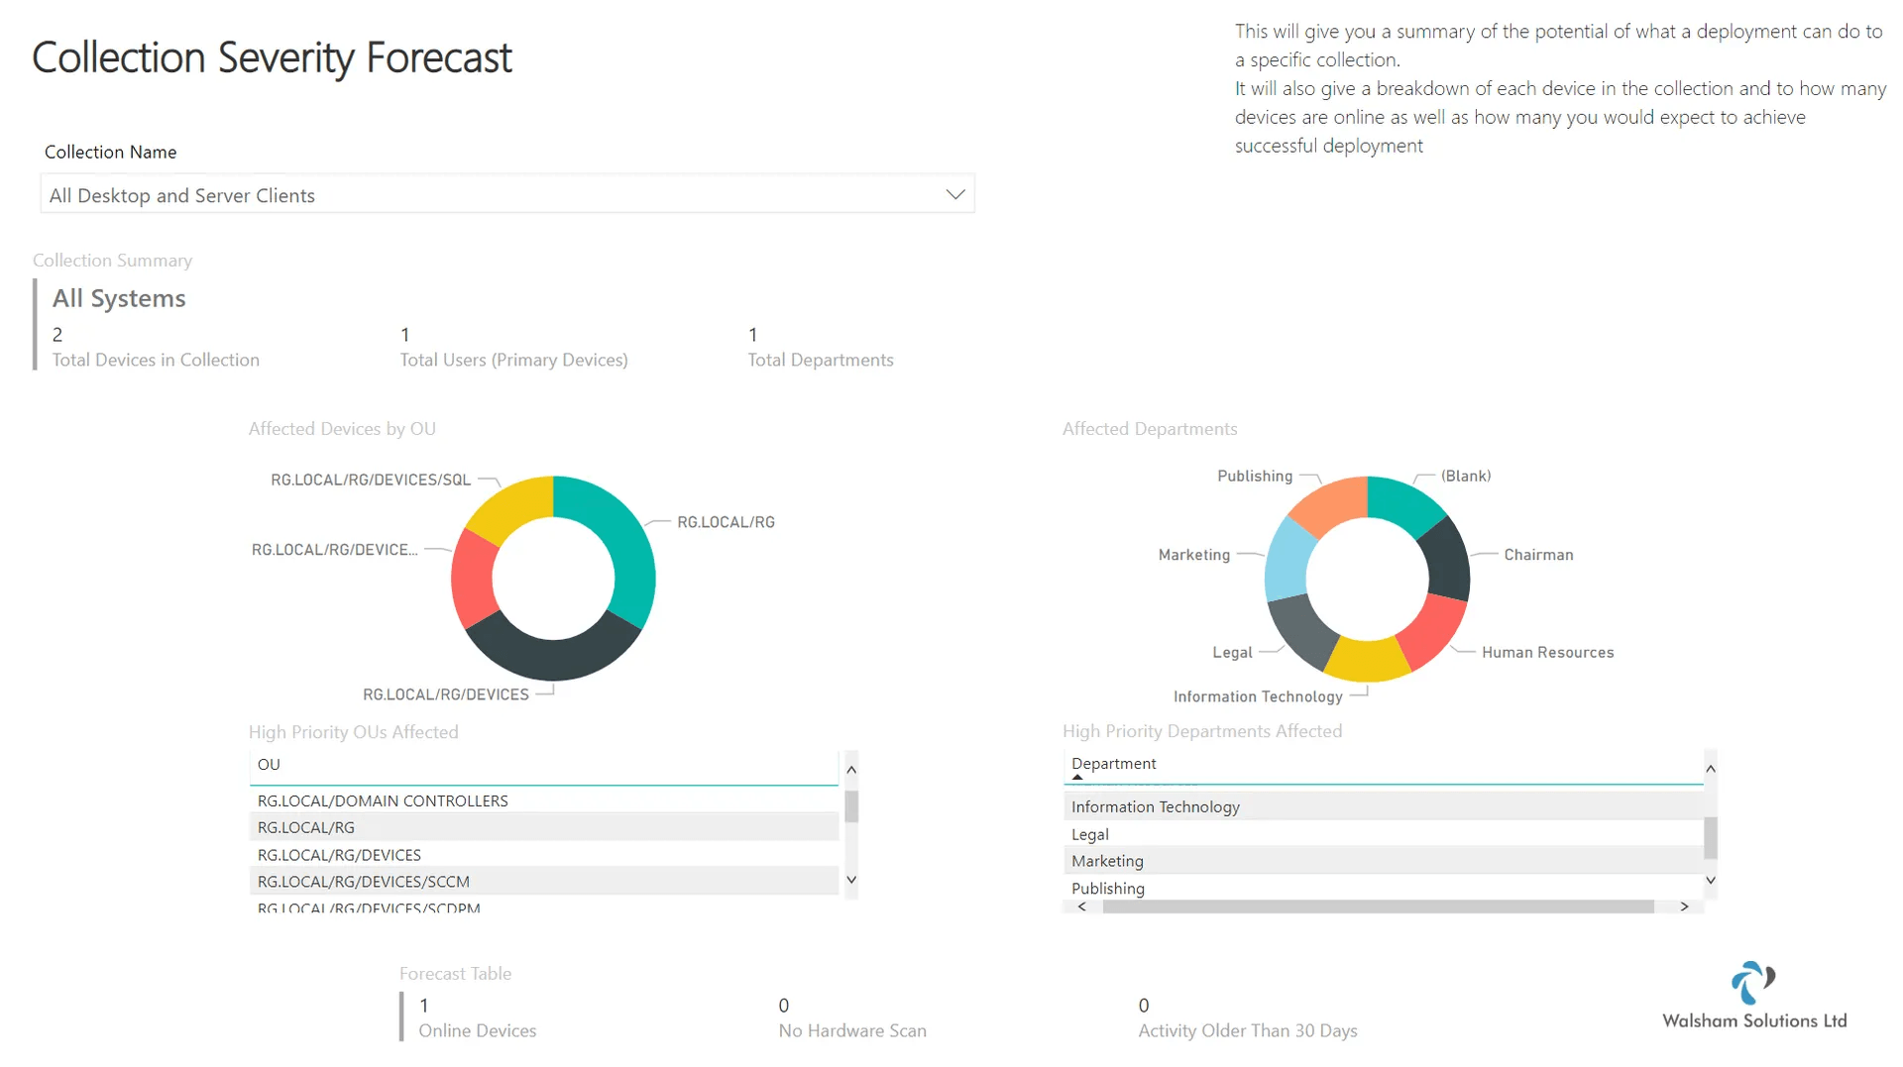Click the Department table scroll down arrow
The height and width of the screenshot is (1067, 1903).
(x=1711, y=880)
